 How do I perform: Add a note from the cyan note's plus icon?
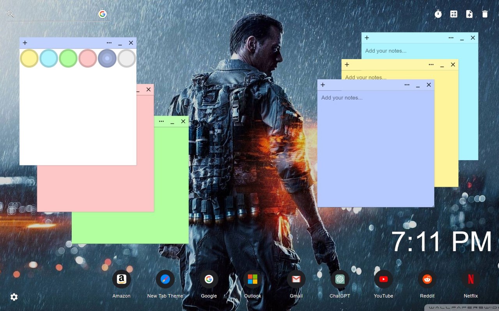click(367, 38)
